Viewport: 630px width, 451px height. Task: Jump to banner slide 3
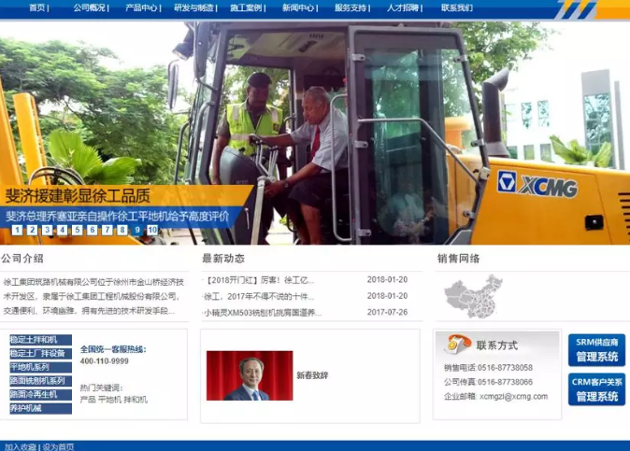[47, 230]
